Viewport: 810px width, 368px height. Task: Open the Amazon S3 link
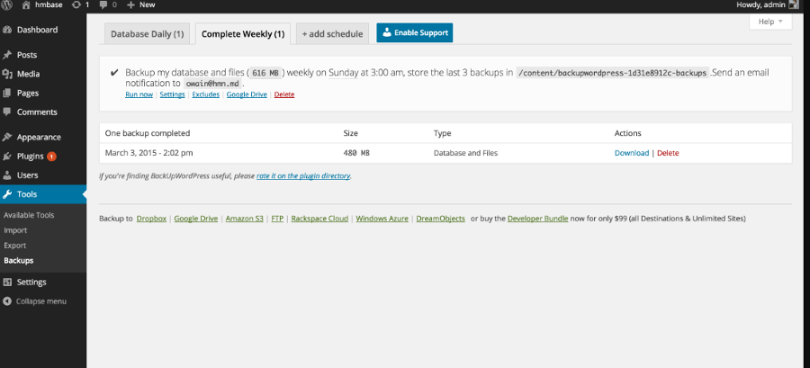click(244, 219)
